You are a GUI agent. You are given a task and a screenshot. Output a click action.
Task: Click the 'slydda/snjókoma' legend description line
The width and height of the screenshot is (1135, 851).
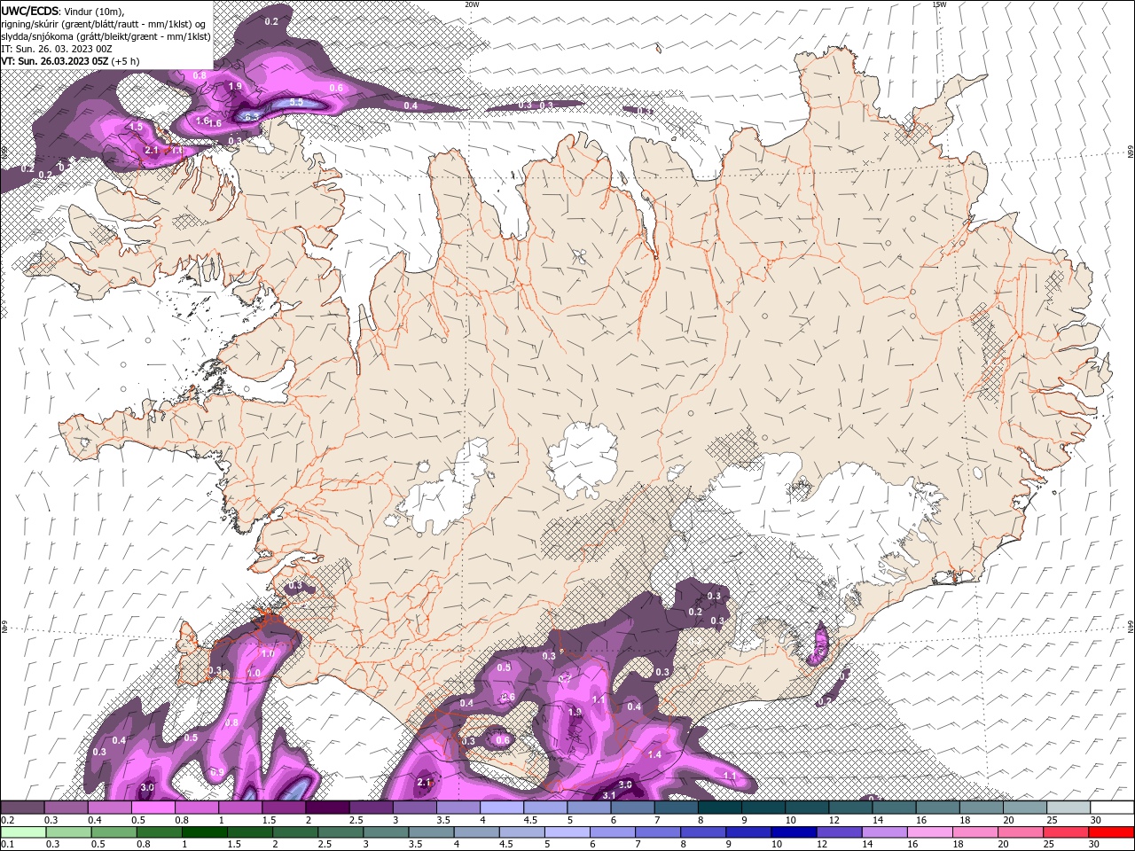point(106,35)
